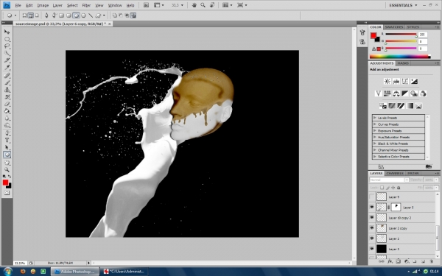The height and width of the screenshot is (276, 442).
Task: Open the Essentials workspace dropdown
Action: tap(403, 5)
